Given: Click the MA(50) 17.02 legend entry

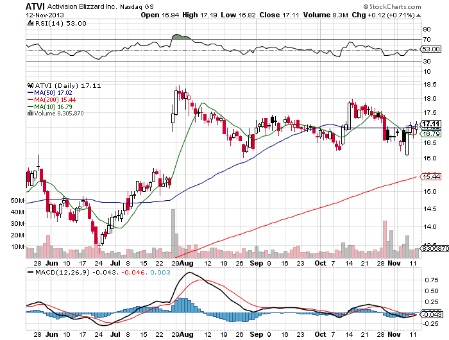Looking at the screenshot, I should point(50,93).
